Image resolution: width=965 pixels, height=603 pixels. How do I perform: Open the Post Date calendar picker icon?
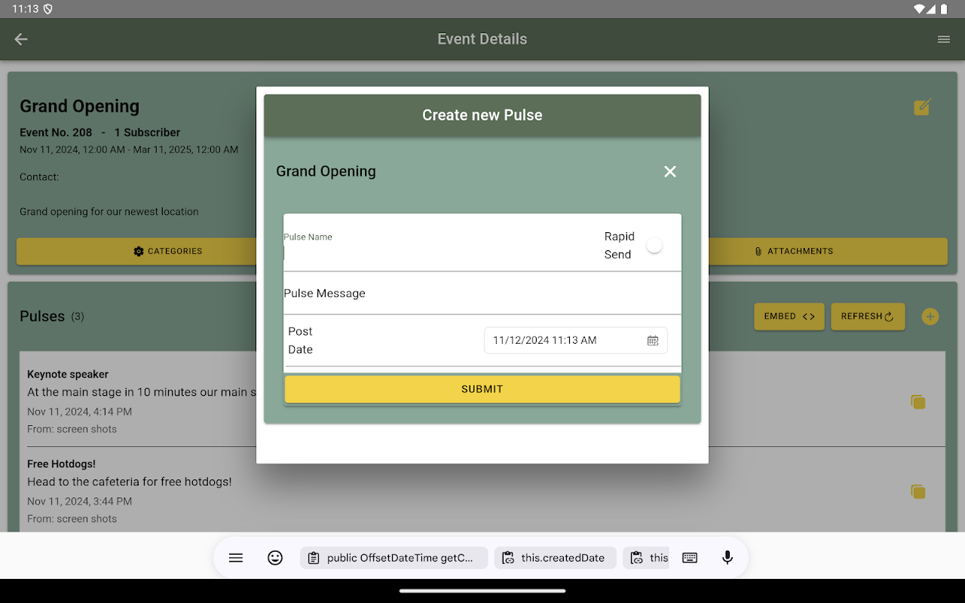(653, 341)
